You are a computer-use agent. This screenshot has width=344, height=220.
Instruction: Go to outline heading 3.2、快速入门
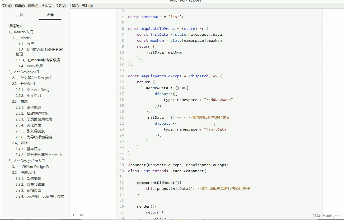coord(23,173)
